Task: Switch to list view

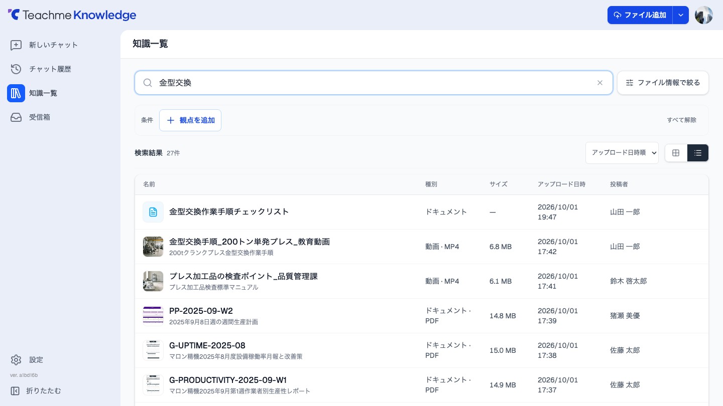Action: [698, 153]
